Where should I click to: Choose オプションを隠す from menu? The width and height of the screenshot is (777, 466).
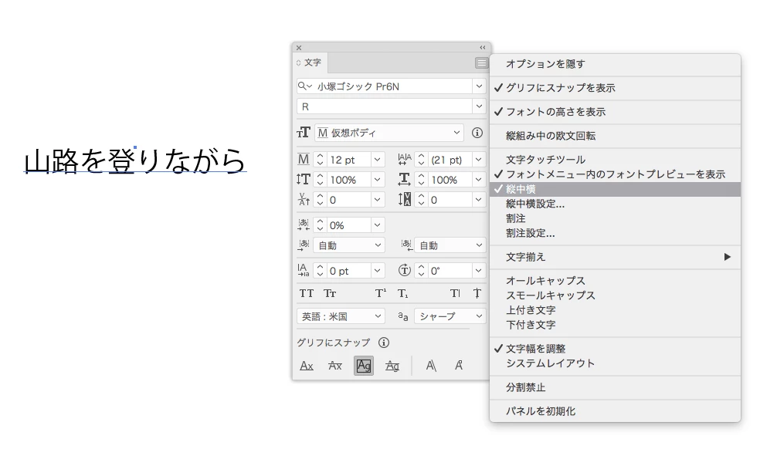(x=615, y=64)
